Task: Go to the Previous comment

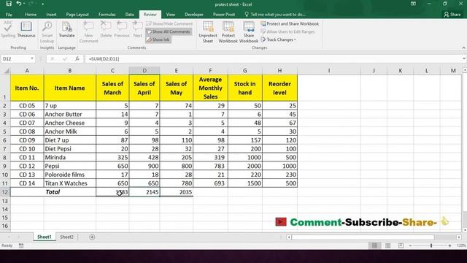Action: click(x=122, y=29)
